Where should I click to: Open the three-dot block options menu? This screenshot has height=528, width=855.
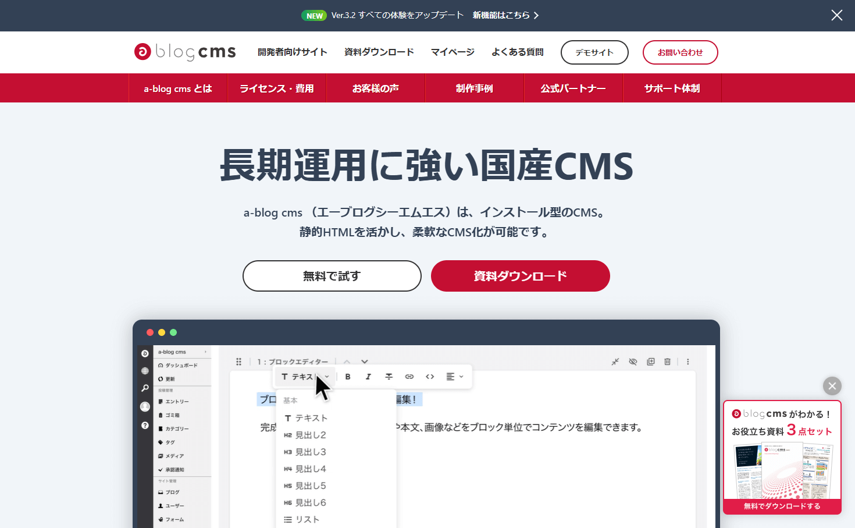click(x=687, y=362)
